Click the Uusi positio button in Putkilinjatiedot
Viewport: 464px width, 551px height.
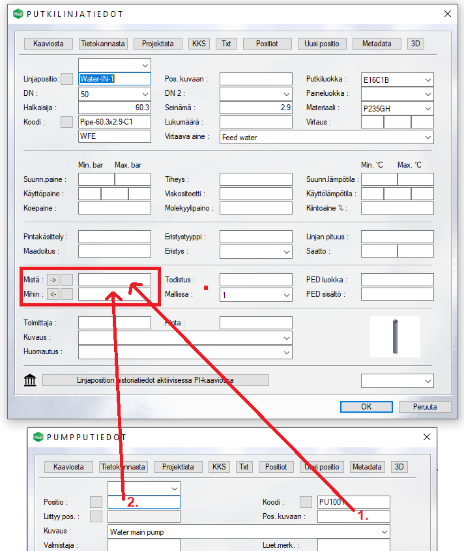[322, 44]
